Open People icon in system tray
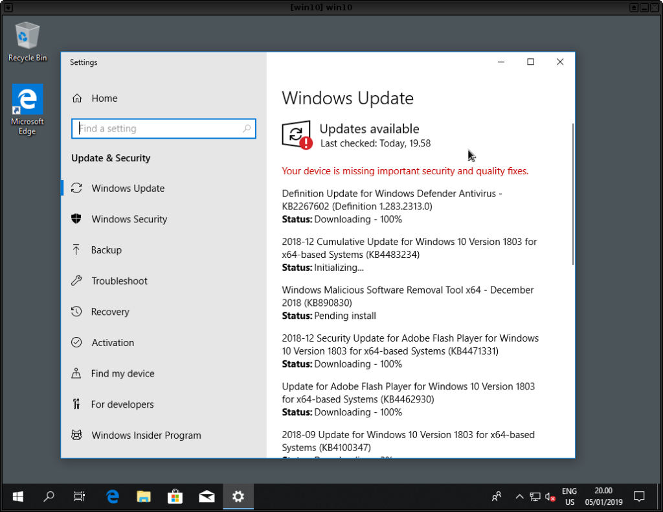663x512 pixels. (497, 496)
